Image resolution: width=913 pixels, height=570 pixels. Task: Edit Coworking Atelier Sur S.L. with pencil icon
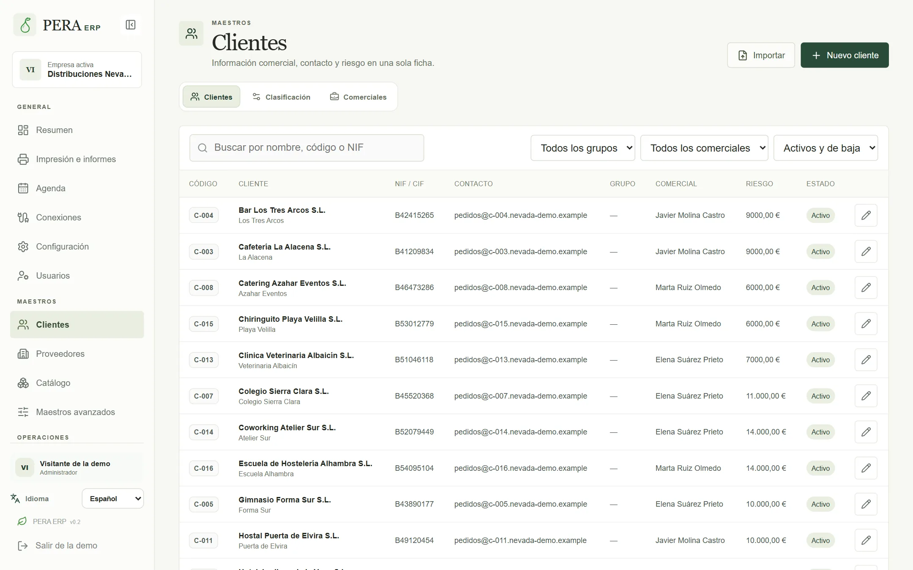(866, 432)
